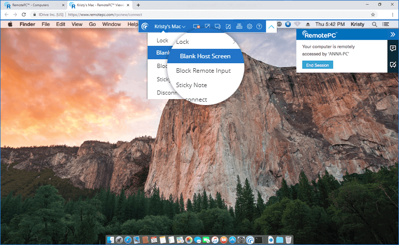
Task: Go forward in the browser
Action: (15, 15)
